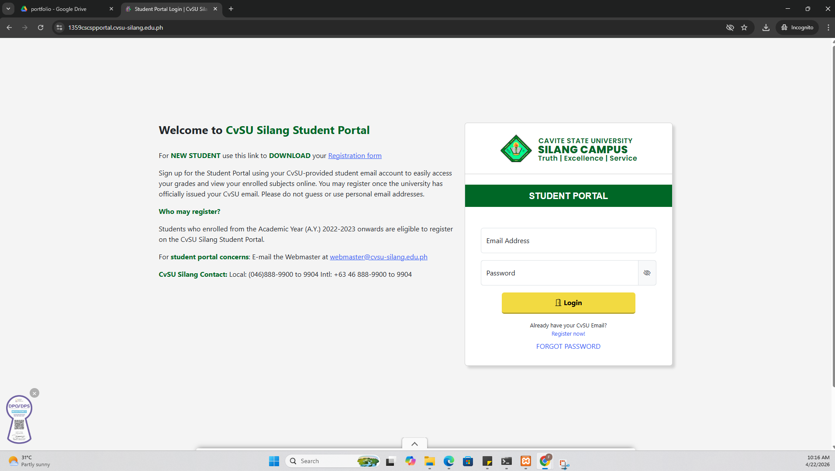Open the FORGOT PASSWORD link
The height and width of the screenshot is (471, 835).
(568, 346)
